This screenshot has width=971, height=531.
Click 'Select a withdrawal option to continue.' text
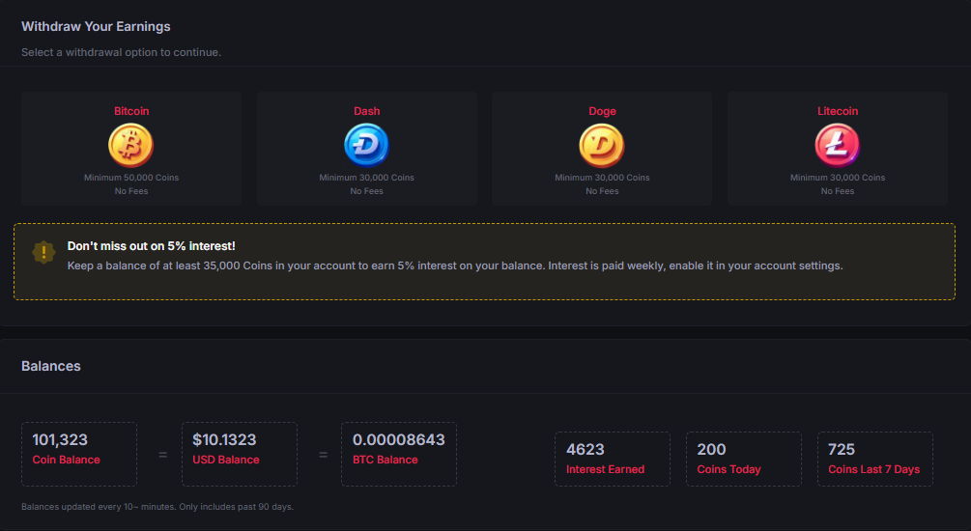(121, 52)
